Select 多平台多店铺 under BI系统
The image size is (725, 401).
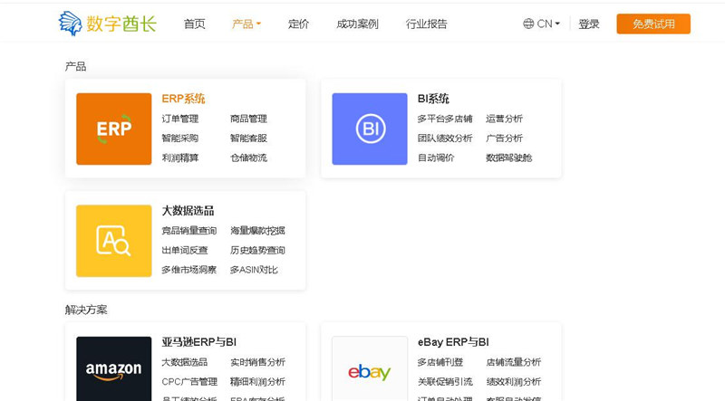[x=445, y=119]
